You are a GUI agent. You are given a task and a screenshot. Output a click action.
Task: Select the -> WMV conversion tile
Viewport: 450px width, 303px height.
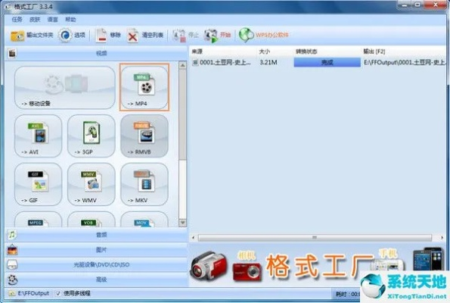tap(92, 184)
